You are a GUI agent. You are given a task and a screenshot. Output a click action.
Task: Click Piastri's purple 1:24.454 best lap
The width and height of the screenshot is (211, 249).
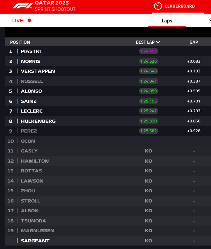tap(148, 51)
